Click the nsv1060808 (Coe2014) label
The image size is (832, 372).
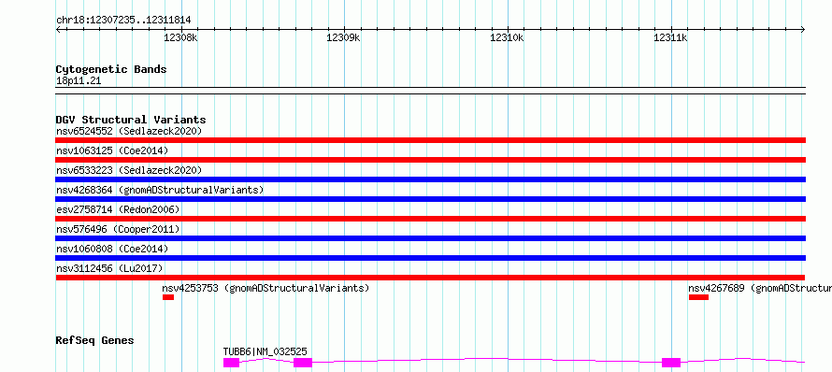tap(112, 249)
